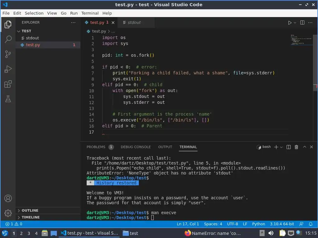Click errors and warnings count in status bar

pyautogui.click(x=14, y=224)
